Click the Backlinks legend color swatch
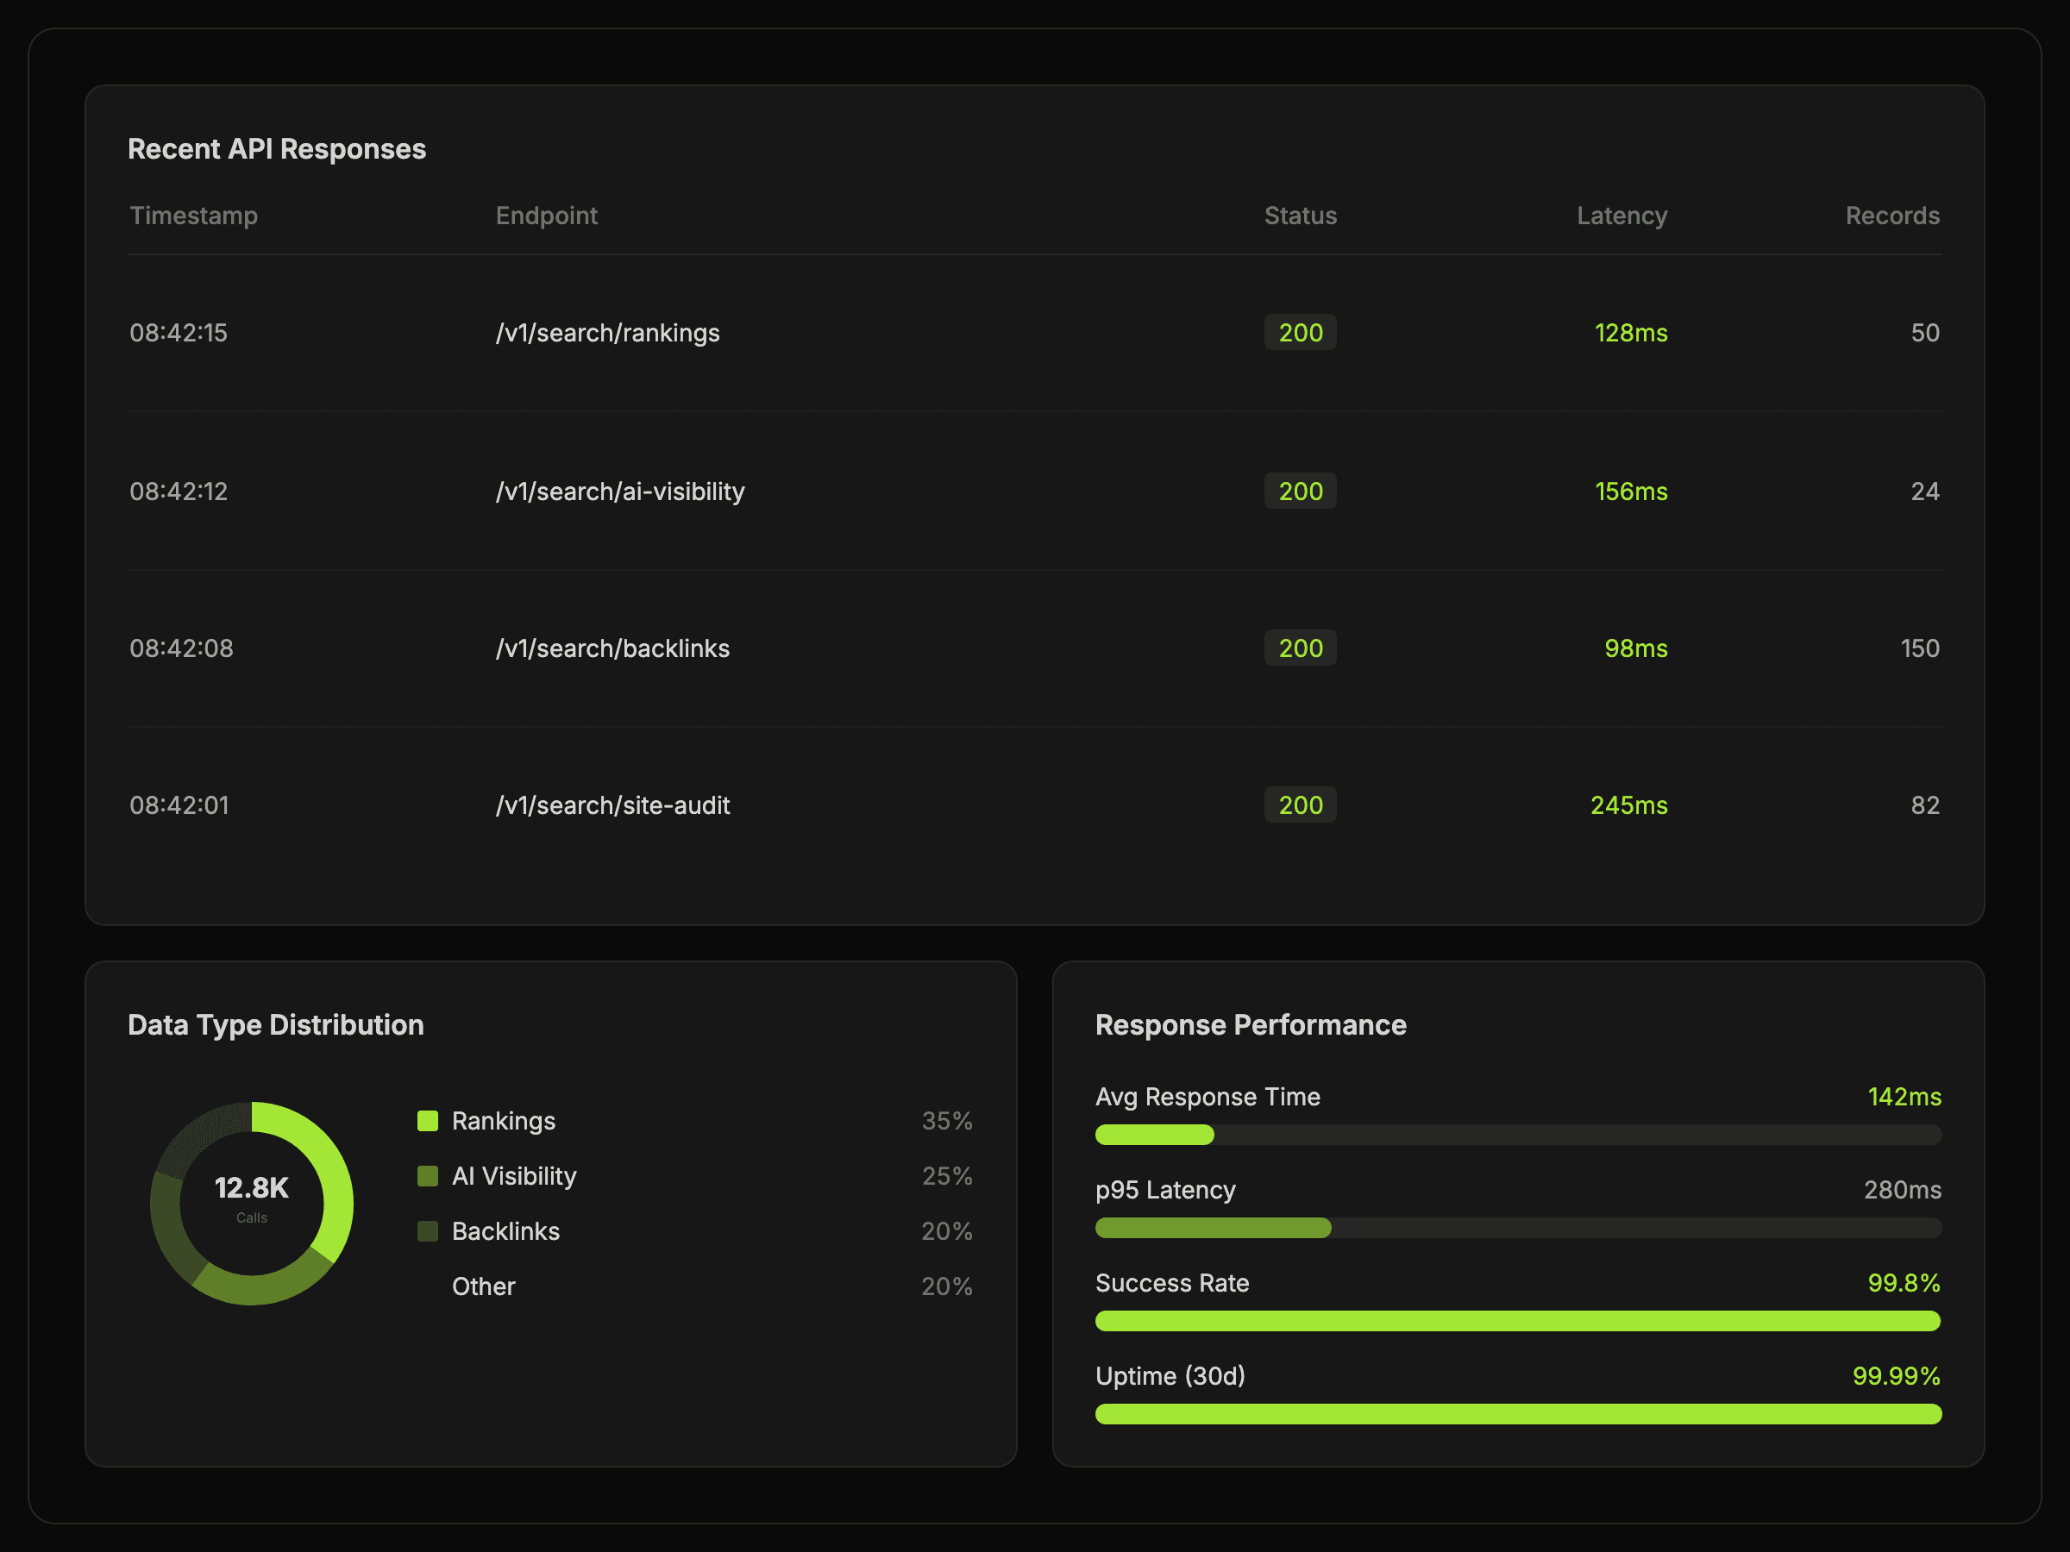The width and height of the screenshot is (2070, 1552). tap(428, 1231)
